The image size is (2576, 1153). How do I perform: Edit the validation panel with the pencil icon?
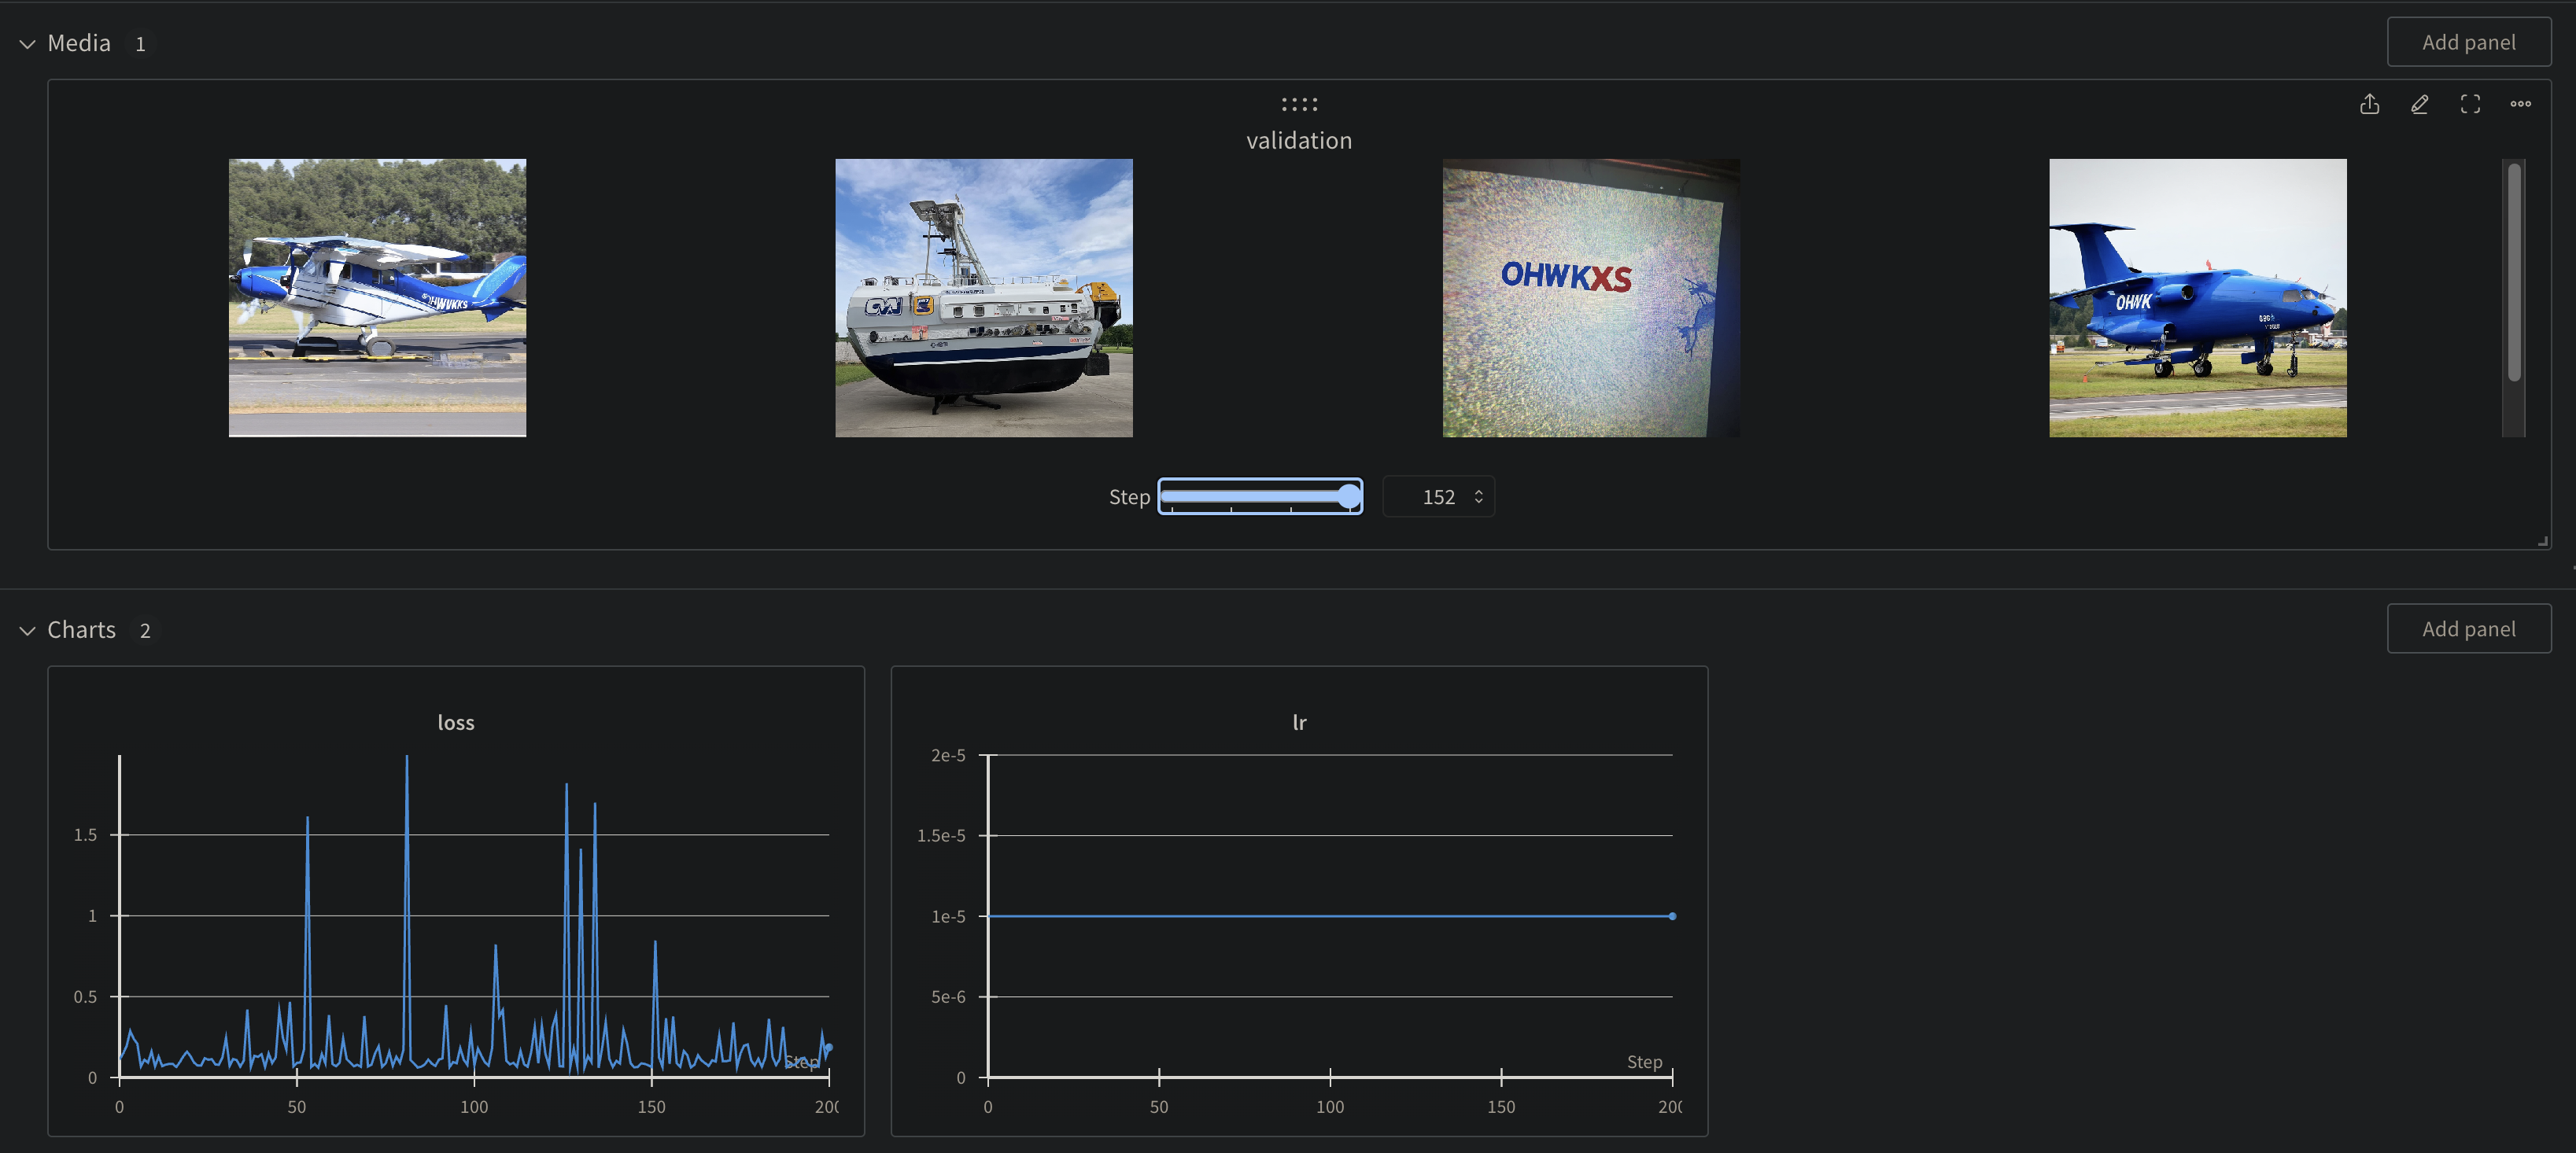[2420, 104]
